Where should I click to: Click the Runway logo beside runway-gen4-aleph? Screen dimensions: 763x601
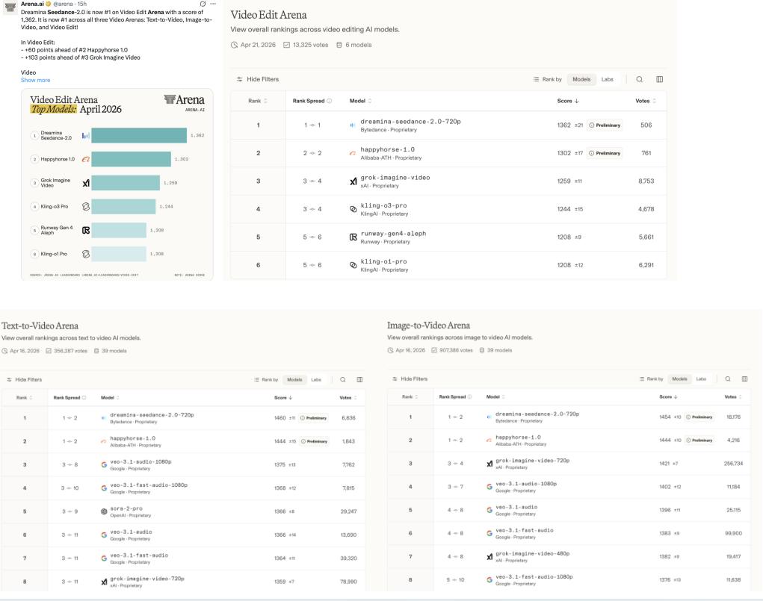click(353, 237)
